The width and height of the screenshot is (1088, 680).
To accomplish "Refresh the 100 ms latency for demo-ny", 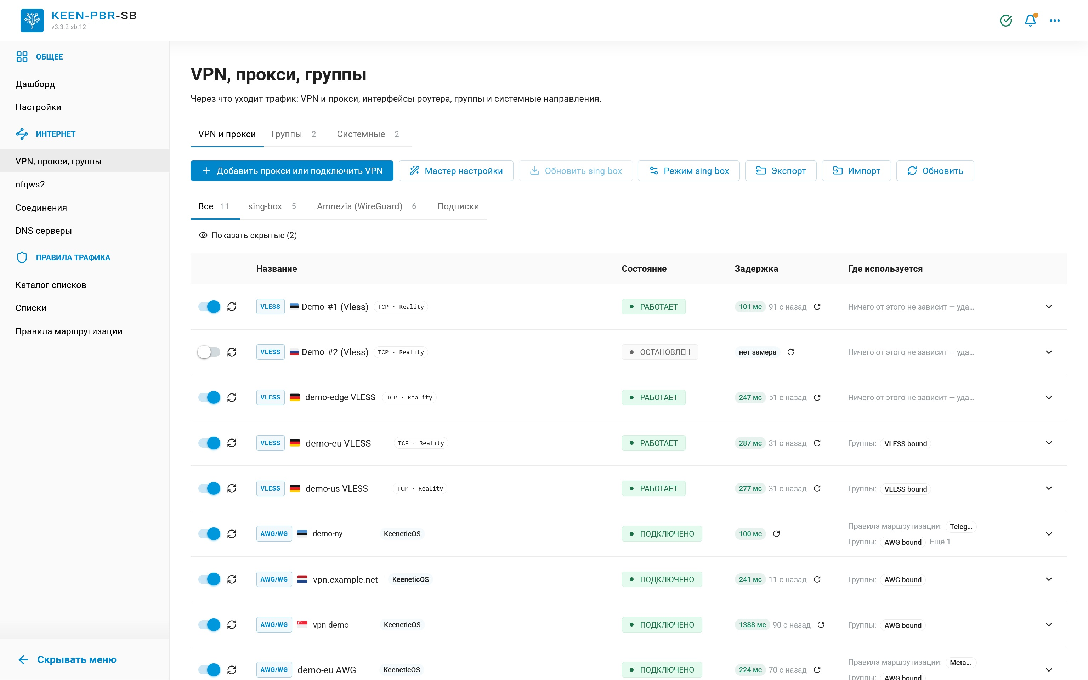I will click(x=776, y=533).
